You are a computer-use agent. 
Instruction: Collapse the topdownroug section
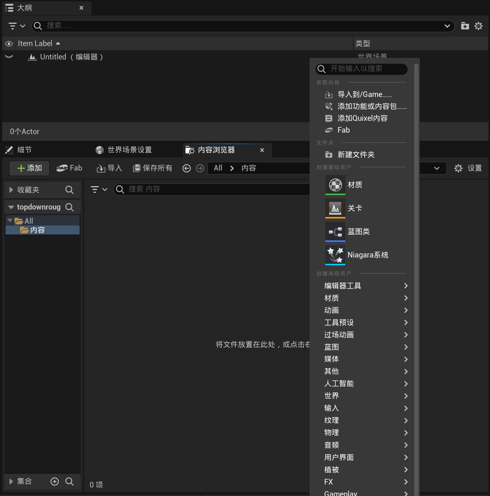tap(11, 207)
